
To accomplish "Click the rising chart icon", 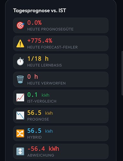I will 20,97.
